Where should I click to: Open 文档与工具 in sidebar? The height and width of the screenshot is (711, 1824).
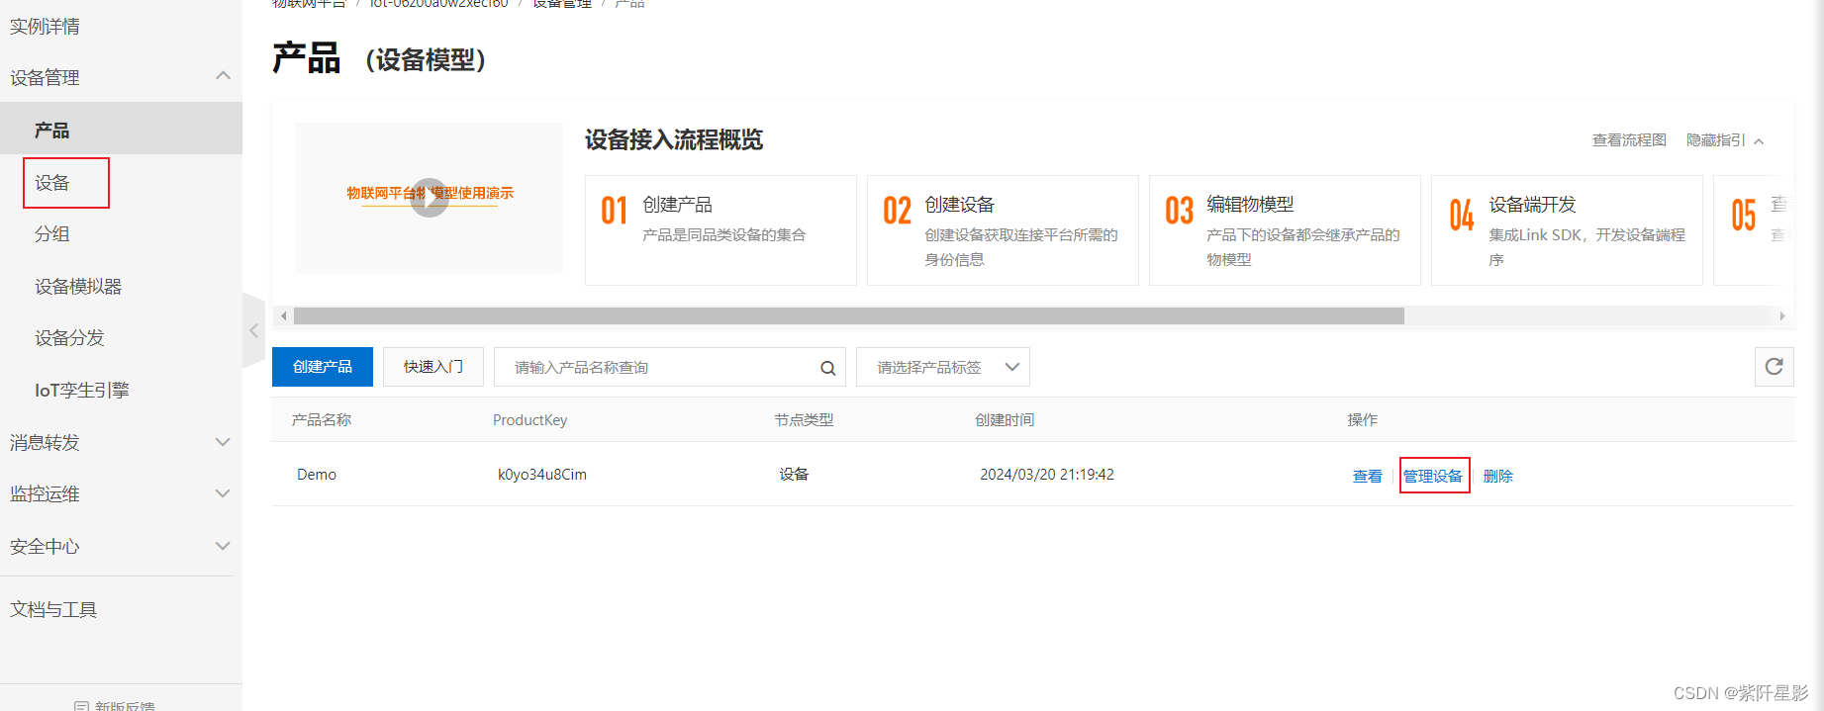pyautogui.click(x=53, y=609)
